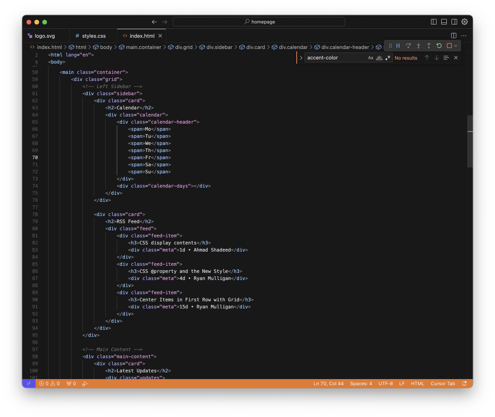
Task: Change indentation via Spaces: 4
Action: click(361, 384)
